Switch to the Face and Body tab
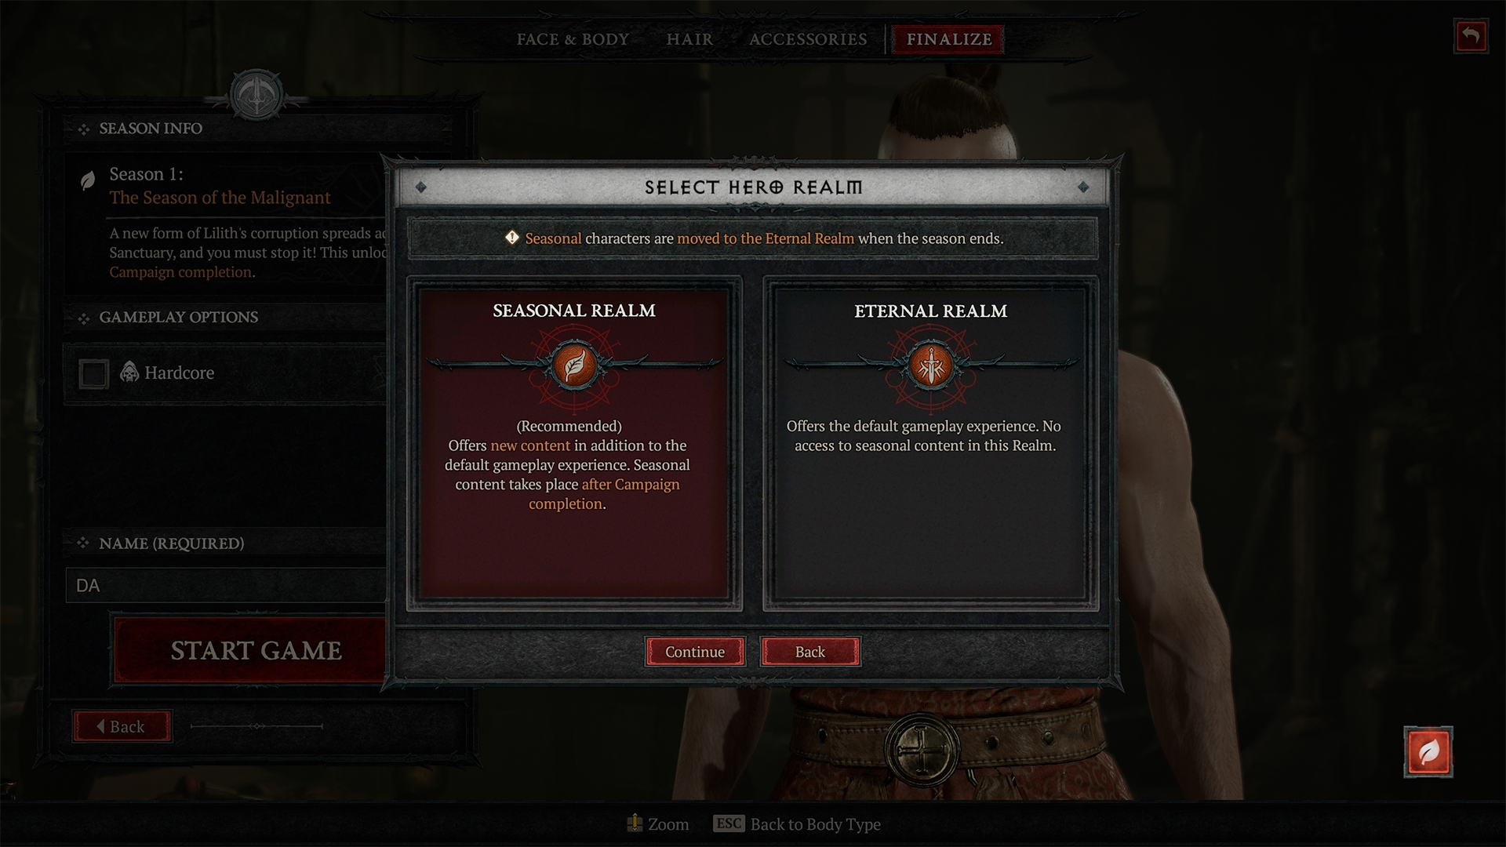Screen dimensions: 1506x847 coord(572,38)
